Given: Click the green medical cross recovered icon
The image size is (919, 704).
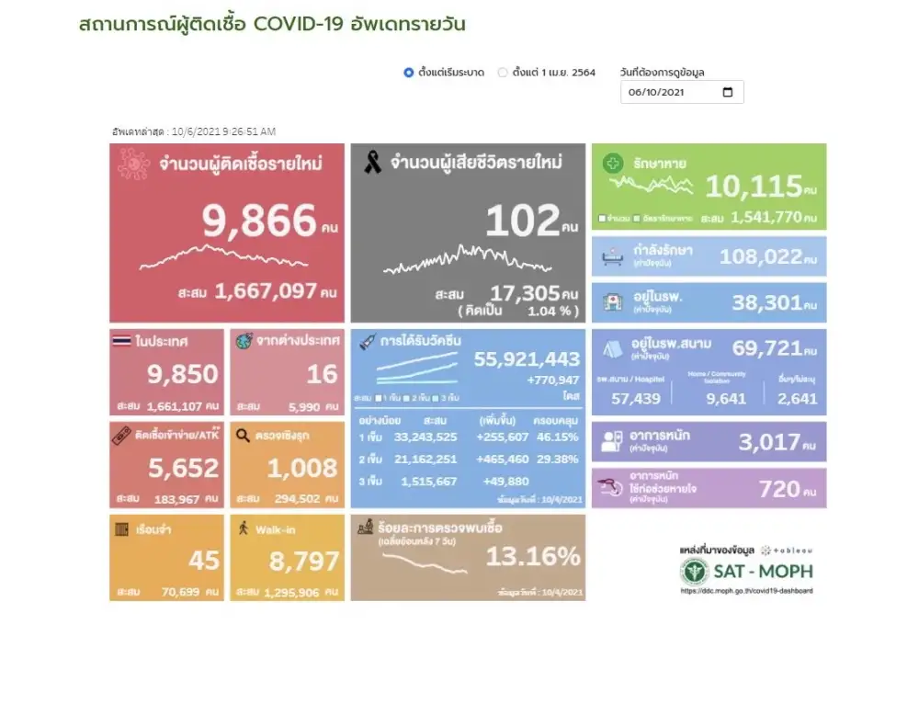Looking at the screenshot, I should [612, 164].
